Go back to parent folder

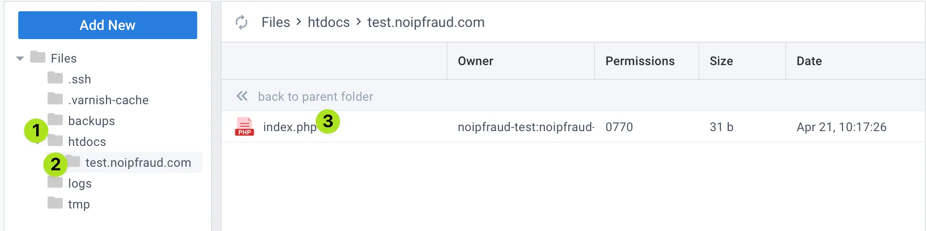[315, 96]
